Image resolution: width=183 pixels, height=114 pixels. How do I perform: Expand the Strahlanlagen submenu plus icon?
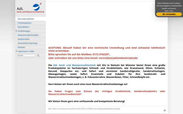(x=16, y=31)
